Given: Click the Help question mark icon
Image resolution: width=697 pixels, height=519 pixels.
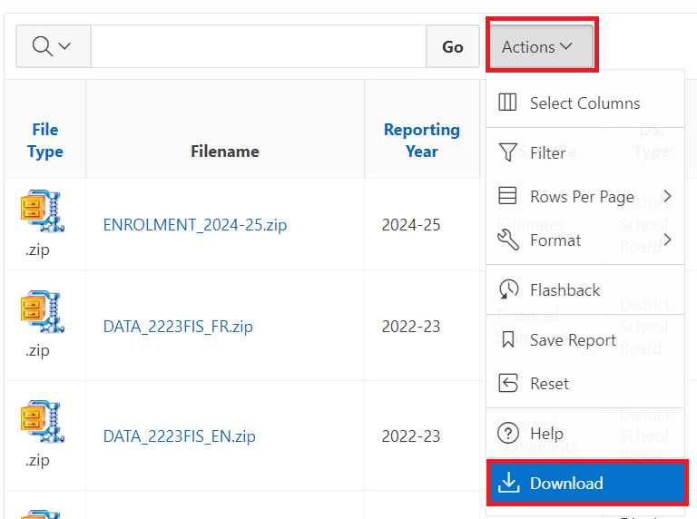Looking at the screenshot, I should (508, 434).
